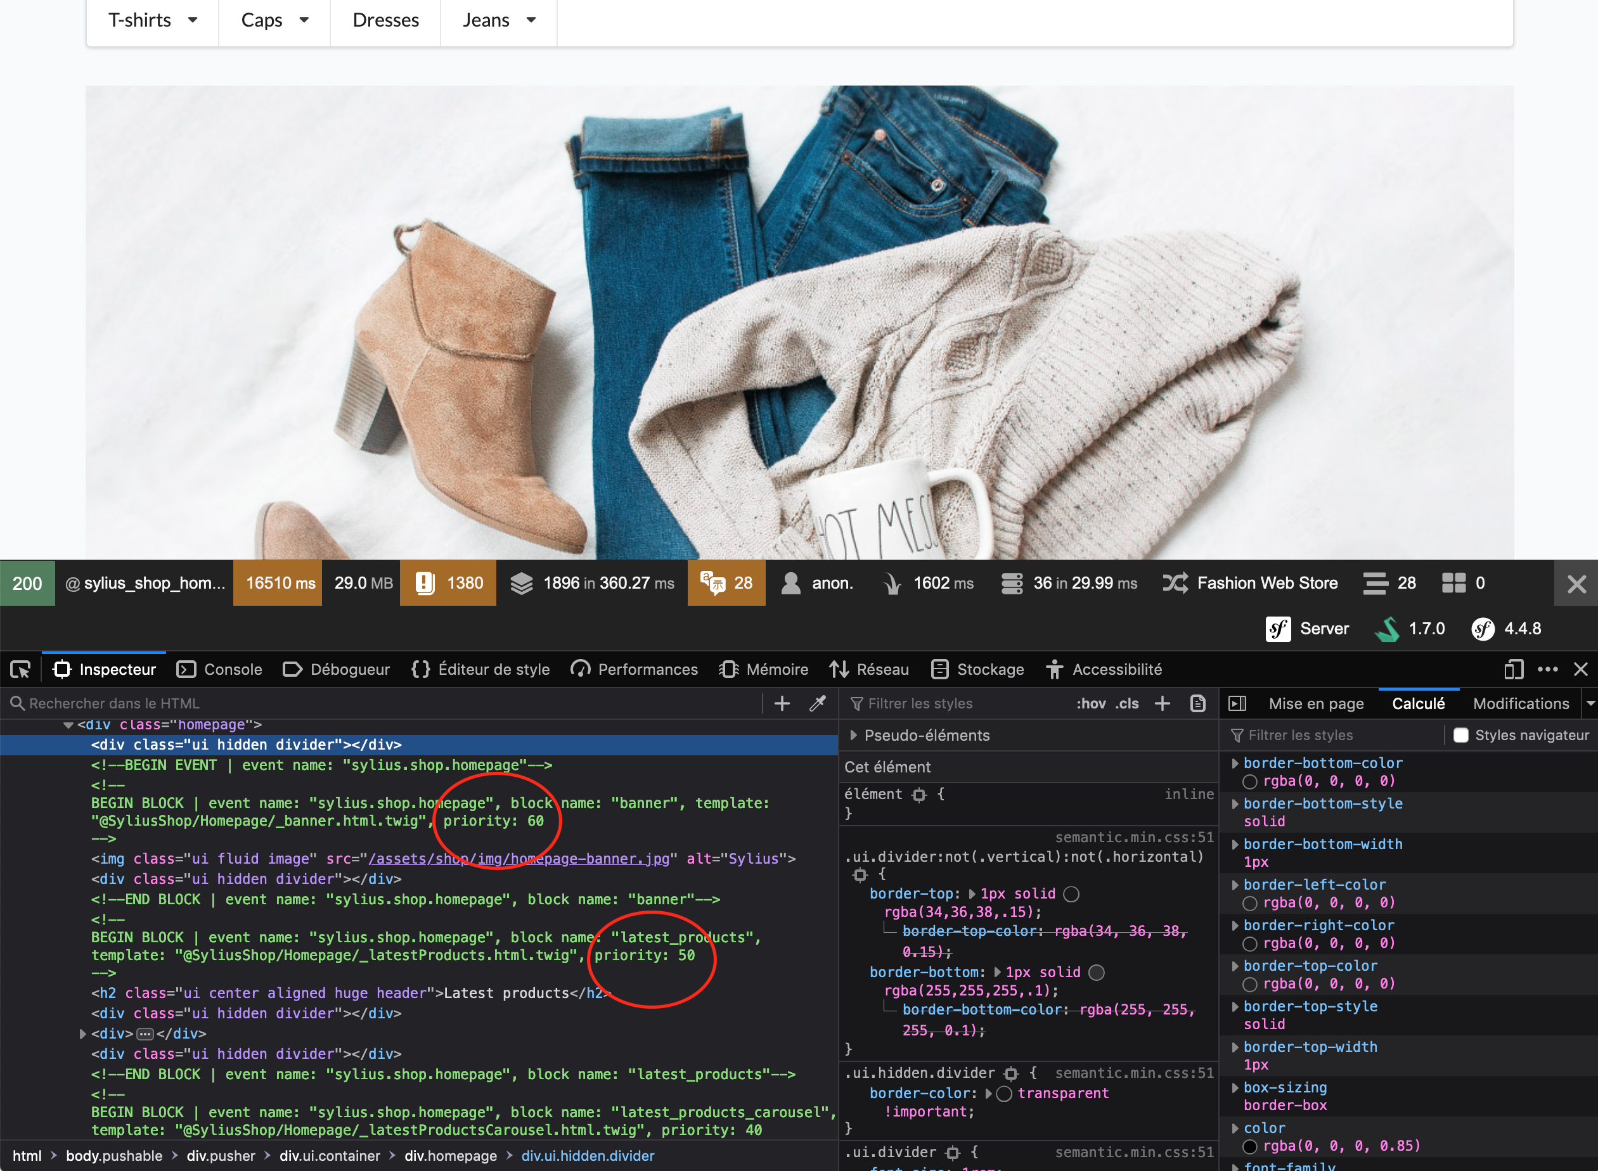Toggle responsive design mode icon

(x=1514, y=669)
